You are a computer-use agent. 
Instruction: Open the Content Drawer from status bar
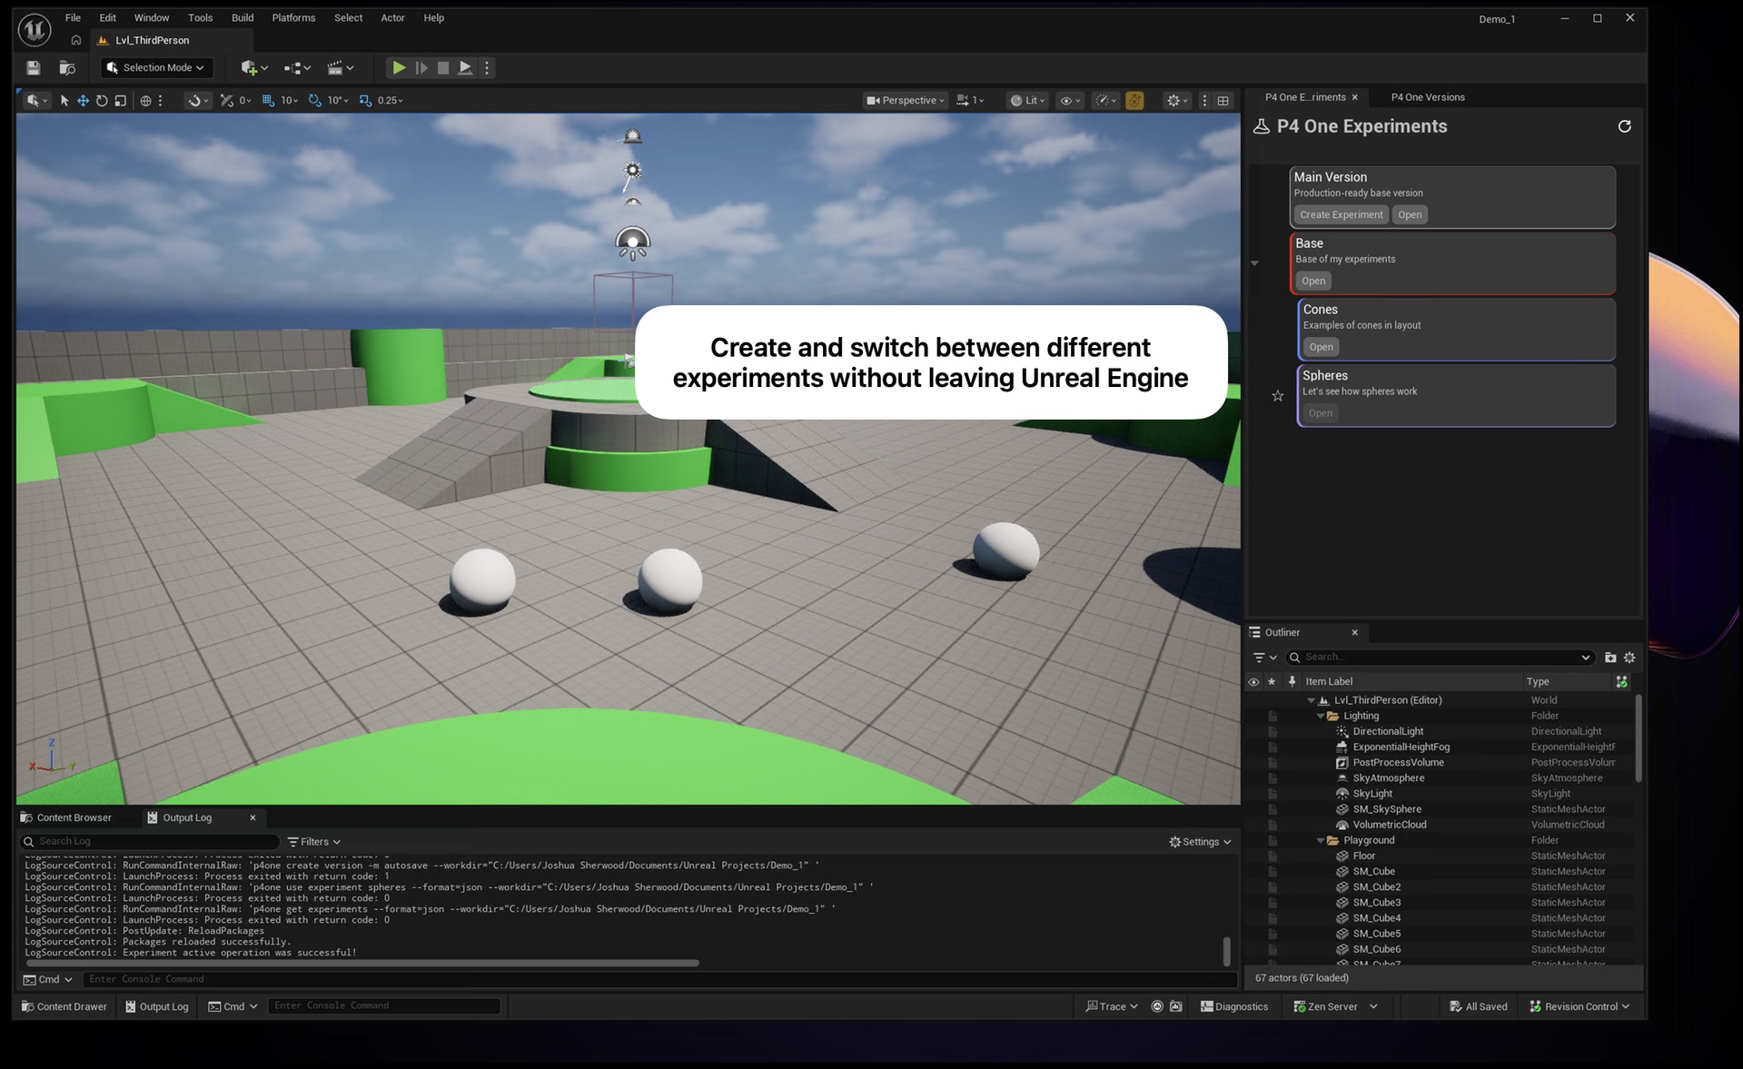pos(64,1006)
